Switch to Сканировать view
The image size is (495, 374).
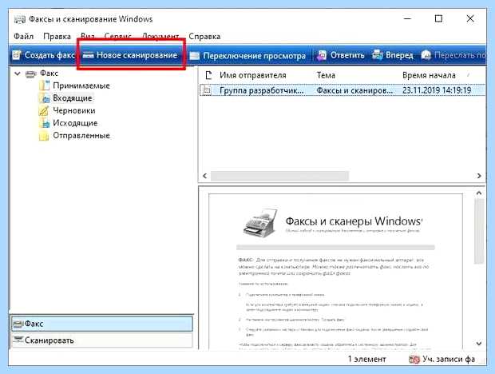click(x=101, y=340)
